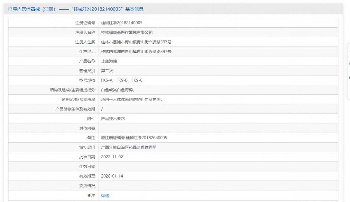Select the expiry date 2028-01-14
The width and height of the screenshot is (350, 202).
(x=112, y=176)
